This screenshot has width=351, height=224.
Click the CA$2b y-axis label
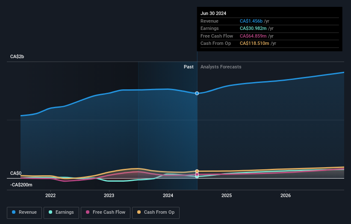pos(17,56)
